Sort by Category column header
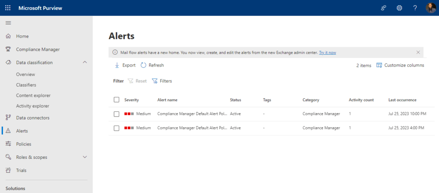This screenshot has height=193, width=439. (311, 100)
